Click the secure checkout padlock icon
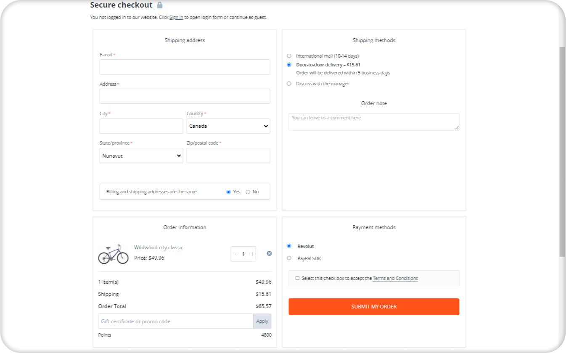 click(159, 5)
